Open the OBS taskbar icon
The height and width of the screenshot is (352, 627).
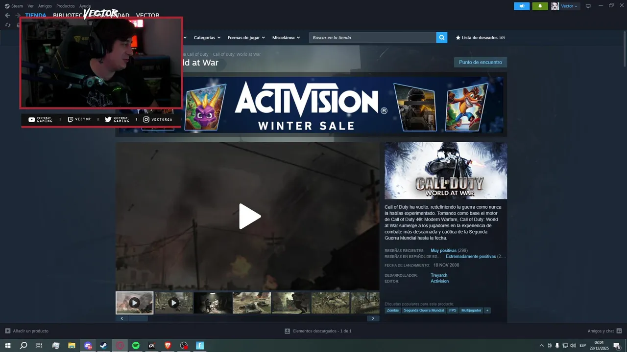184,346
